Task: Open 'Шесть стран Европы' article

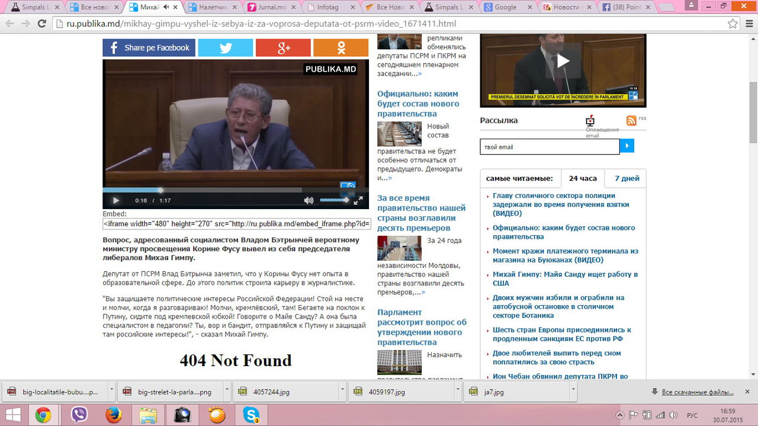Action: click(x=562, y=334)
